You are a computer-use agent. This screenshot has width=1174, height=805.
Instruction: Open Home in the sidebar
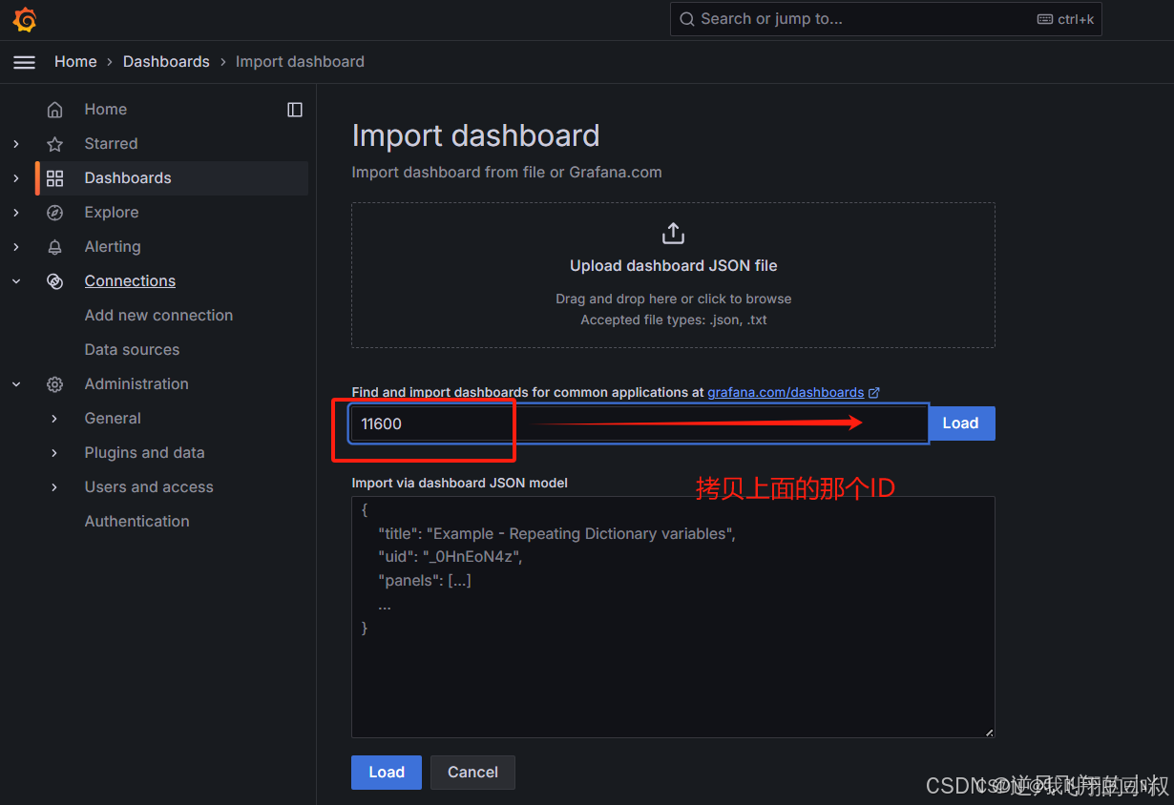(105, 110)
